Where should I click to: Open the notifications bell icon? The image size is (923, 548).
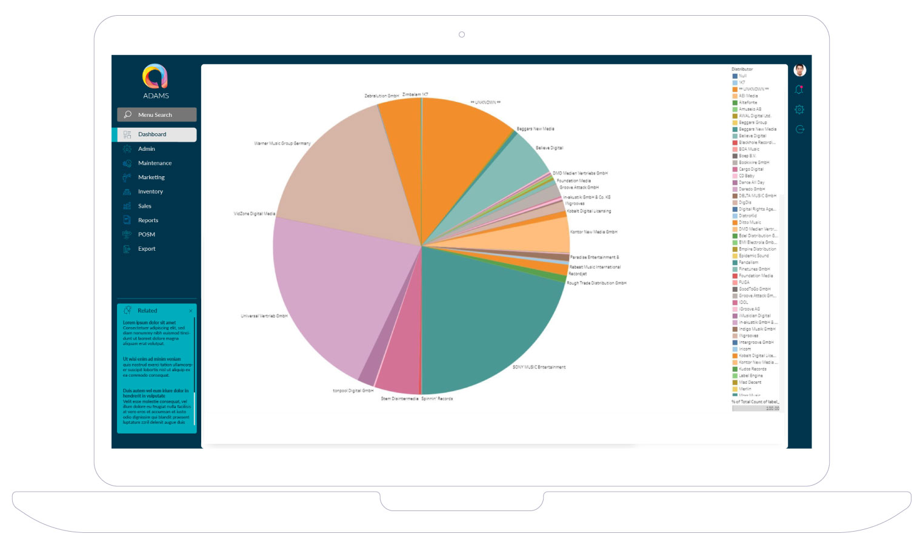pos(799,90)
